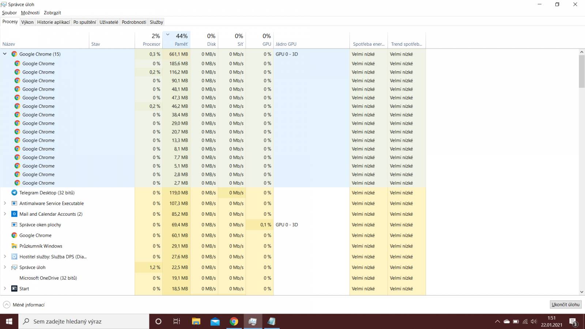Click OneDrive cloud tray icon
585x329 pixels.
(506, 322)
